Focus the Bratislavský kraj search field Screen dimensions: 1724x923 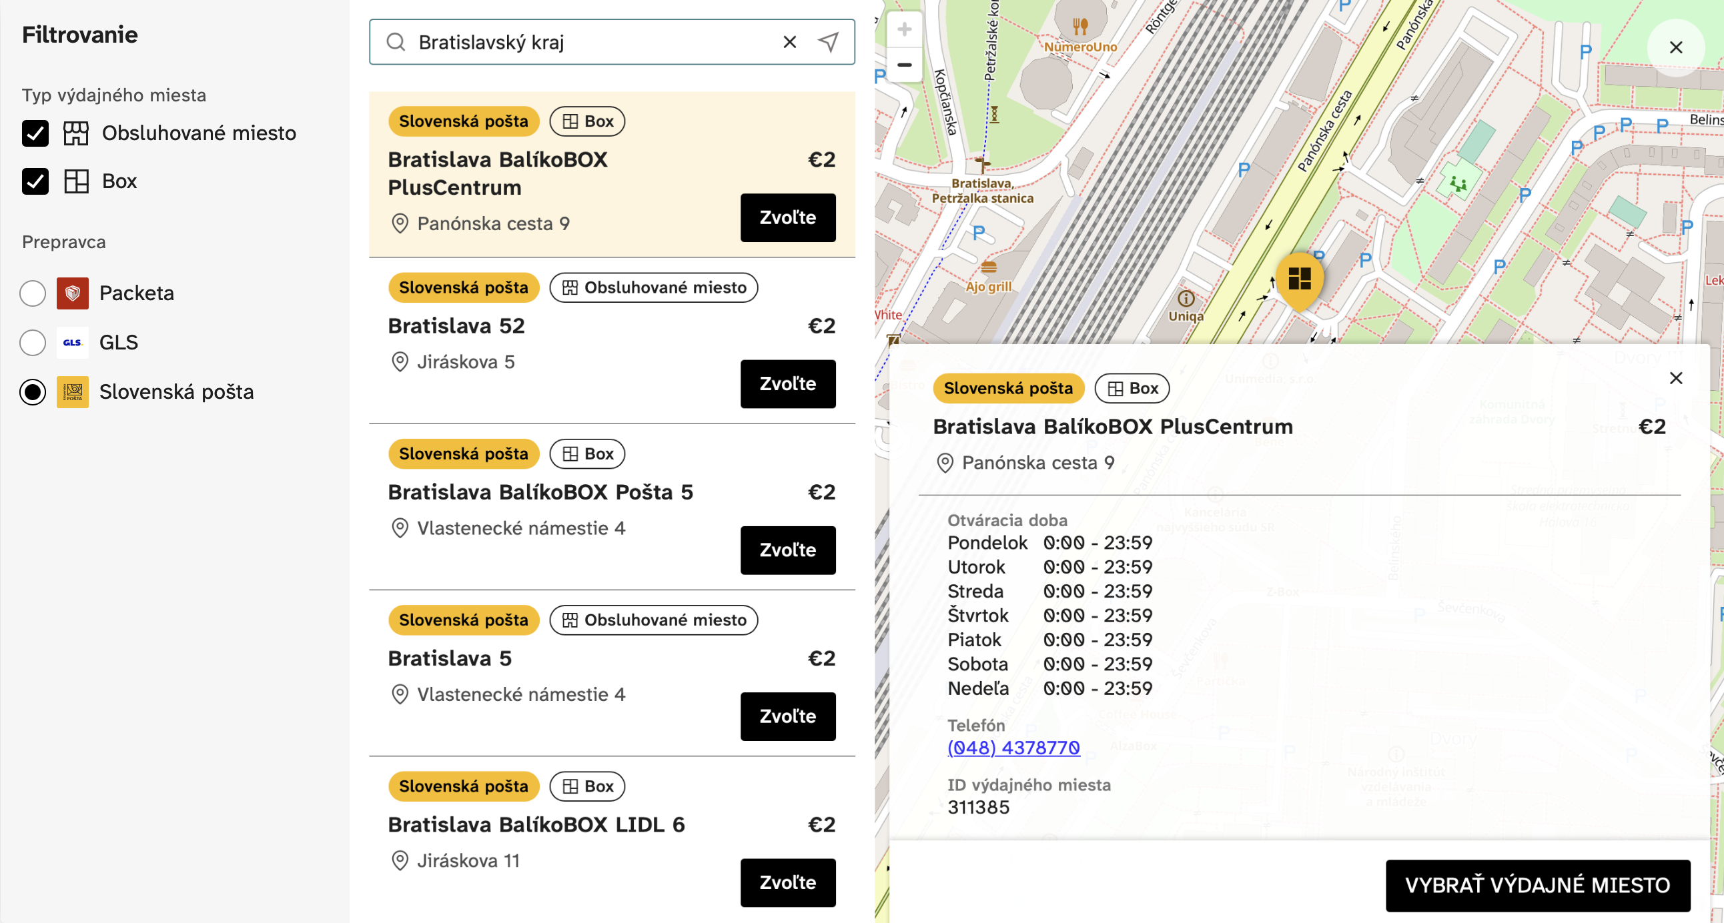589,42
